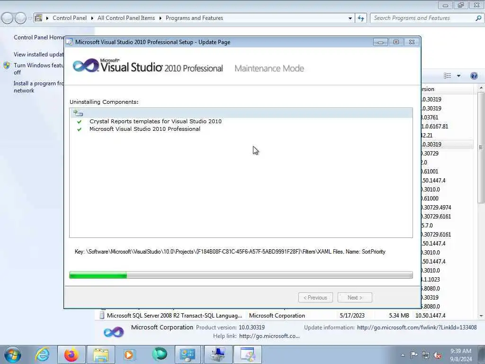
Task: Click the Next button in setup
Action: click(355, 298)
